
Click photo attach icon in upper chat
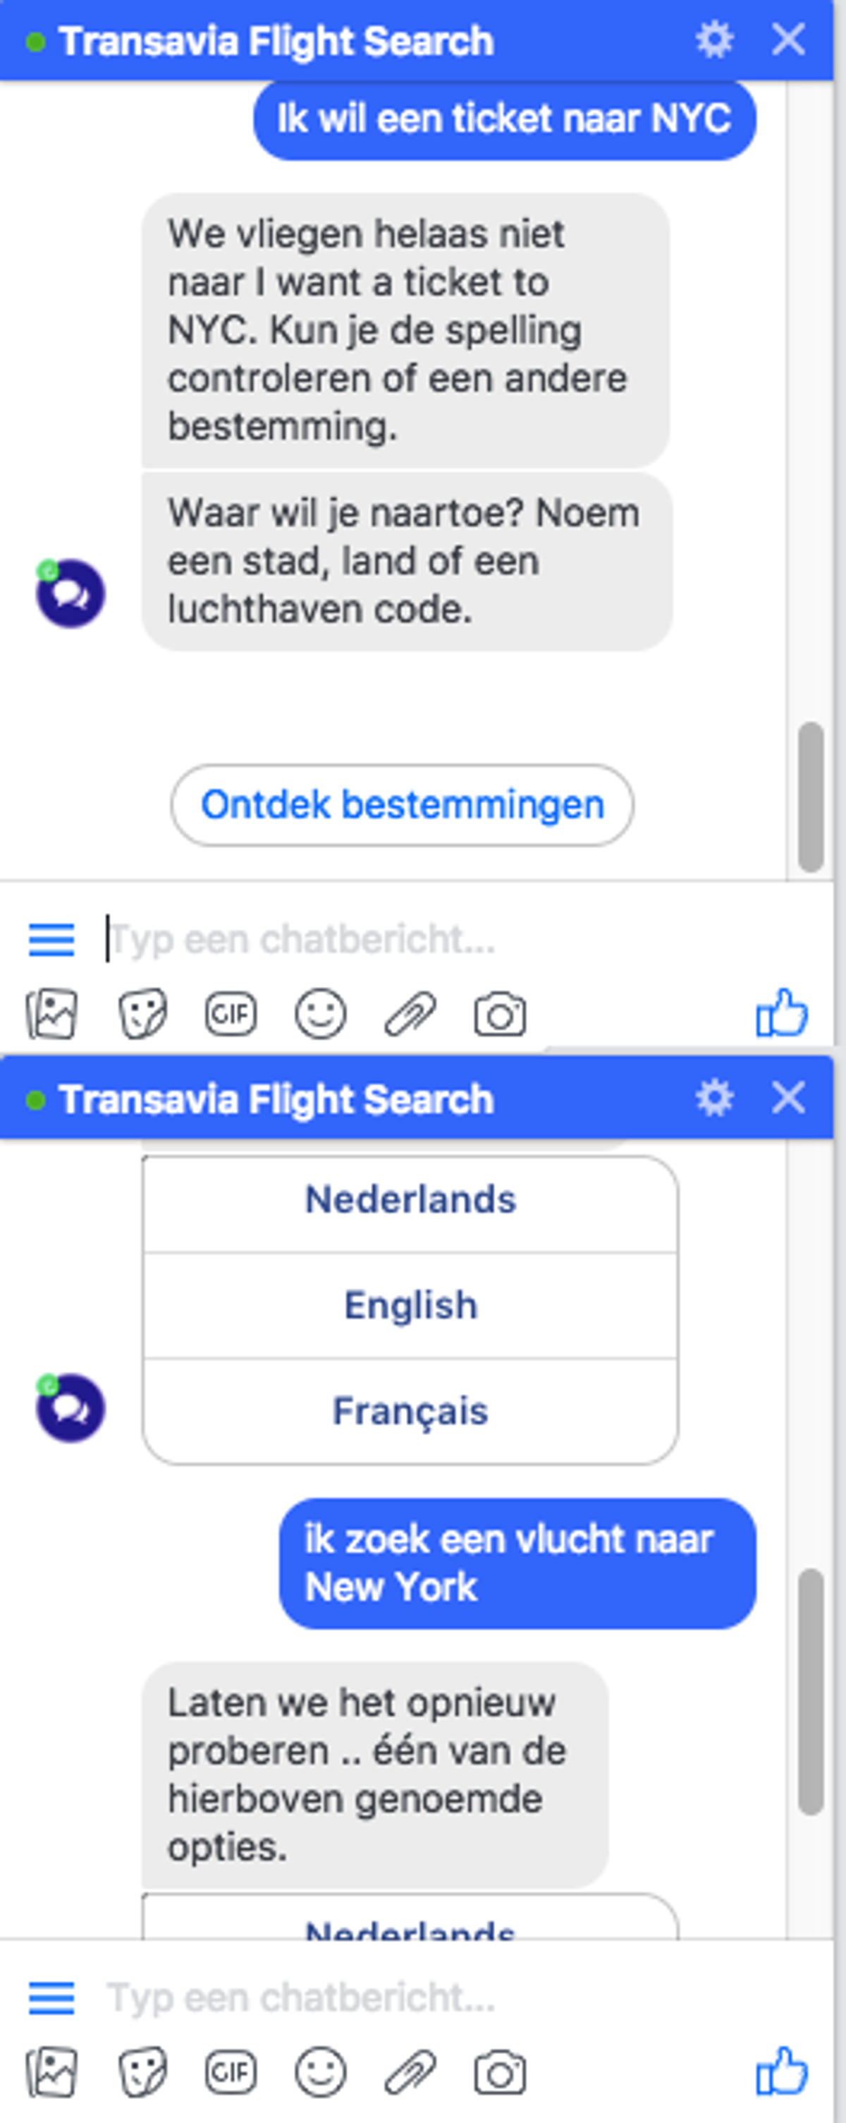click(52, 1014)
